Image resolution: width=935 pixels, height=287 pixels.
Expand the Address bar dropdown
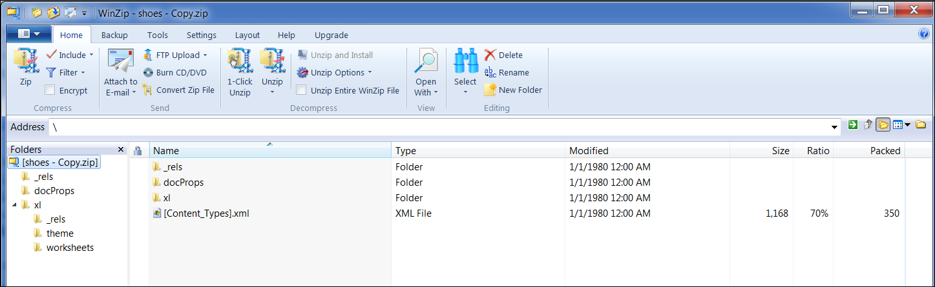[x=834, y=127]
